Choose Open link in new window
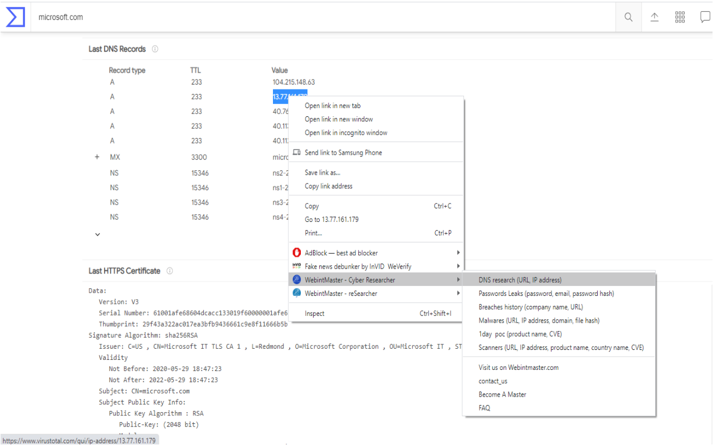 (x=339, y=119)
